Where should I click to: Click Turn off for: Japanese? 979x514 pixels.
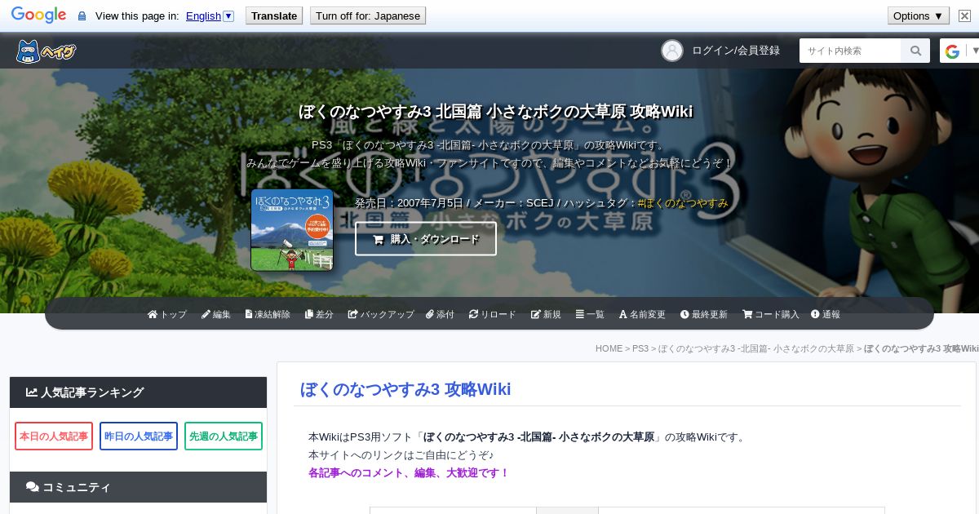pos(368,16)
